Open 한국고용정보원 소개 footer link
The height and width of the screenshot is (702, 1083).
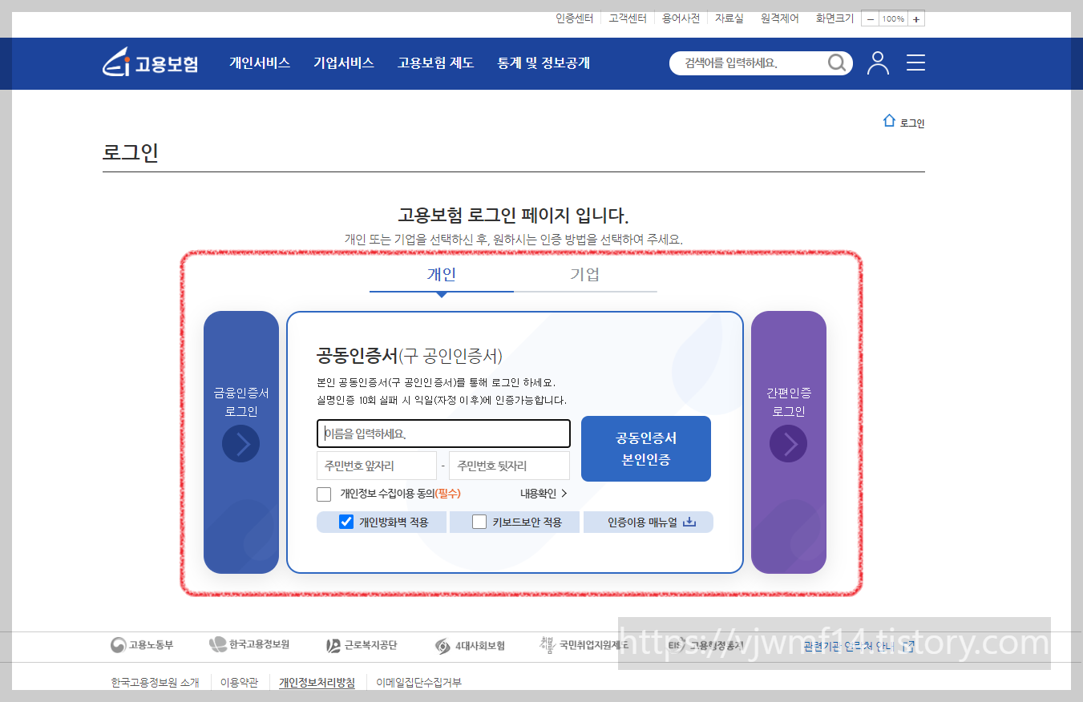click(x=155, y=683)
